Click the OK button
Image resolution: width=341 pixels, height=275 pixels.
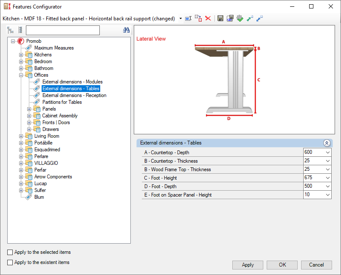[282, 265]
